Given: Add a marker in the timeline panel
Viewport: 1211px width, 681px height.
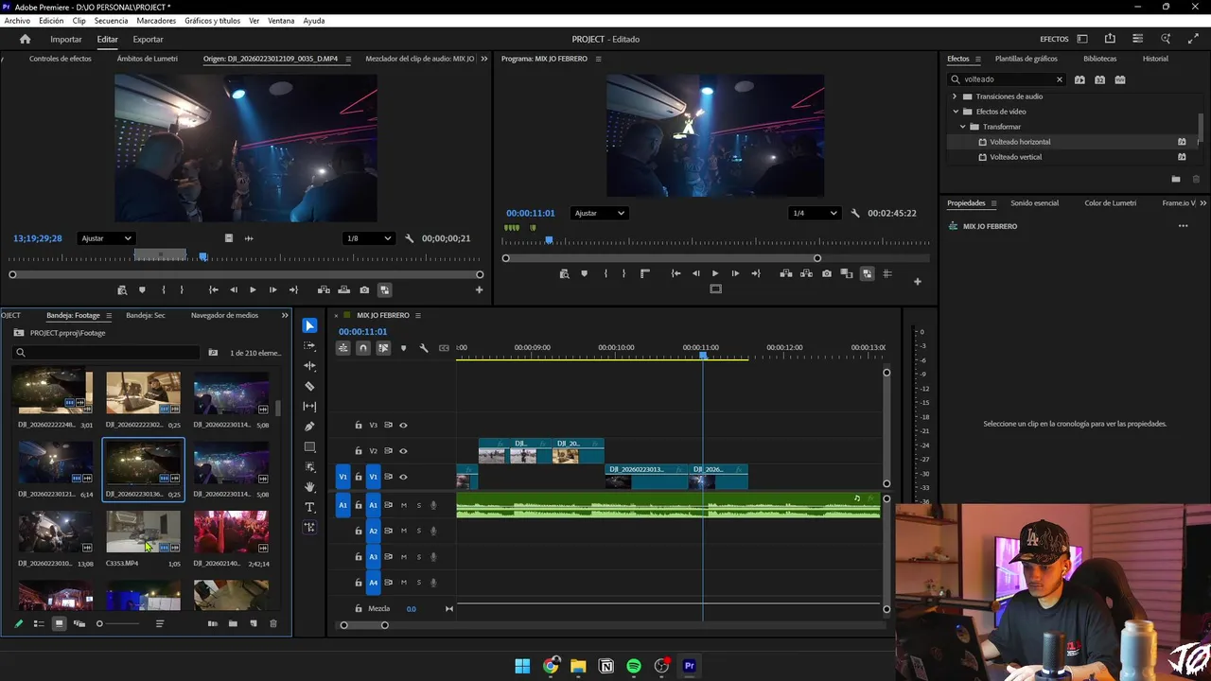Looking at the screenshot, I should [403, 348].
